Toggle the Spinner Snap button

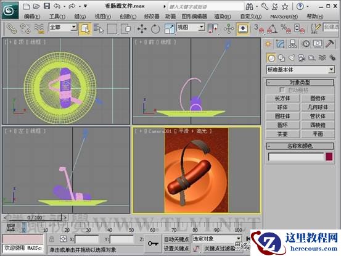point(299,29)
